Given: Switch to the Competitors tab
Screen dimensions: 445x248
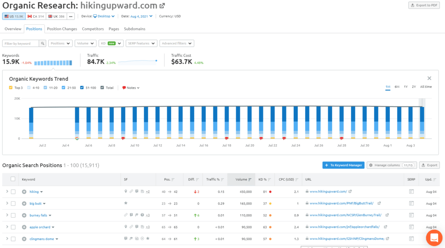Looking at the screenshot, I should (x=93, y=29).
